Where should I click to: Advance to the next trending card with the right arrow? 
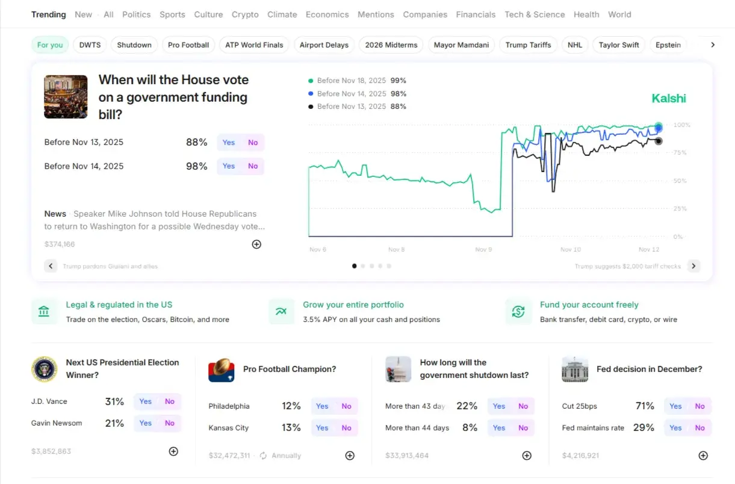(693, 265)
